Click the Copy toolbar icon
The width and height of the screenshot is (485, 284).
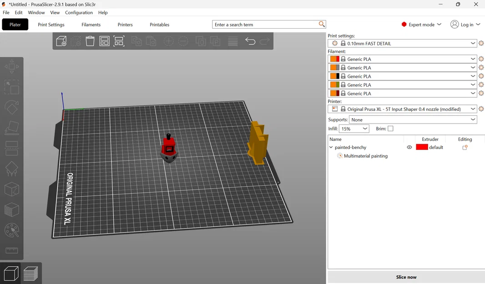pyautogui.click(x=136, y=41)
